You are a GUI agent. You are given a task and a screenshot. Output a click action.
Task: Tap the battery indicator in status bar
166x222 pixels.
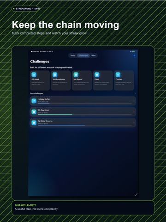(x=133, y=51)
